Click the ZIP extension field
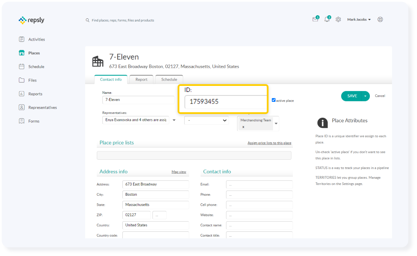Viewport: 417px width, 256px height. pyautogui.click(x=160, y=215)
